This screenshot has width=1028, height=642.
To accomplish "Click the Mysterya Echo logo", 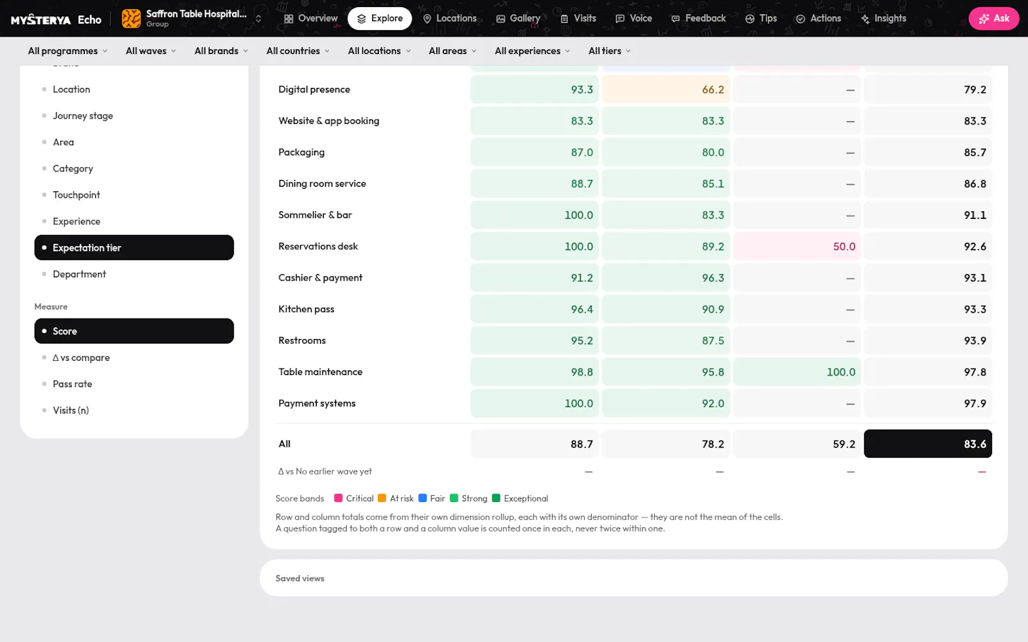I will pyautogui.click(x=56, y=19).
